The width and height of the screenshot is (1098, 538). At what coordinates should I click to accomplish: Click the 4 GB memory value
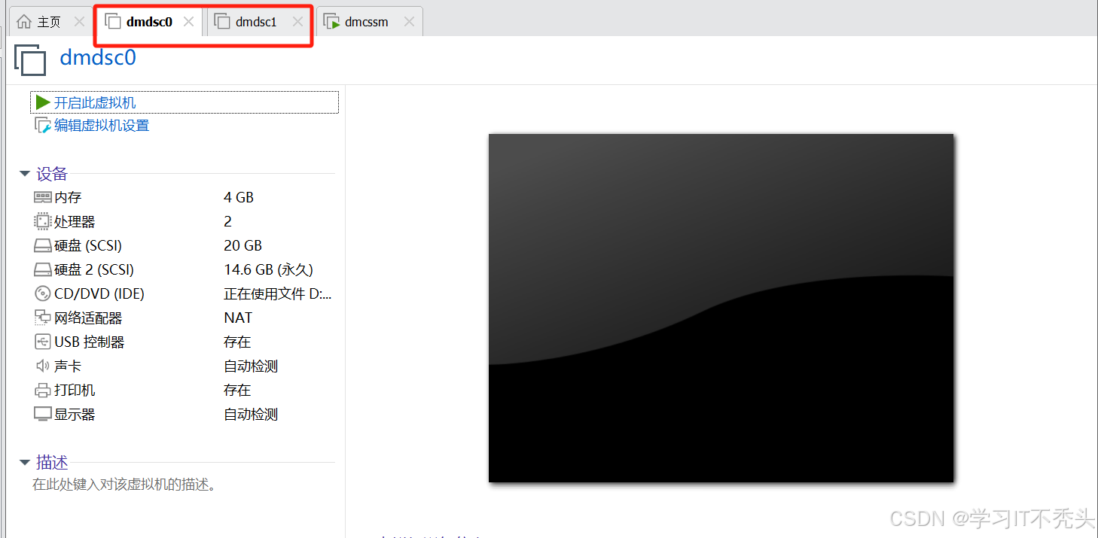point(239,197)
